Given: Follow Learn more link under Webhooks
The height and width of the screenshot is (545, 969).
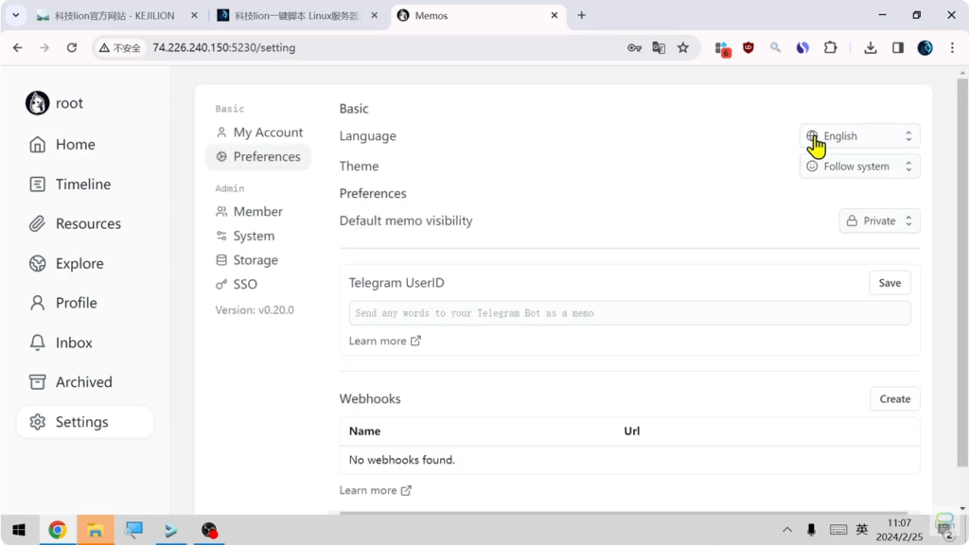Looking at the screenshot, I should pyautogui.click(x=375, y=490).
